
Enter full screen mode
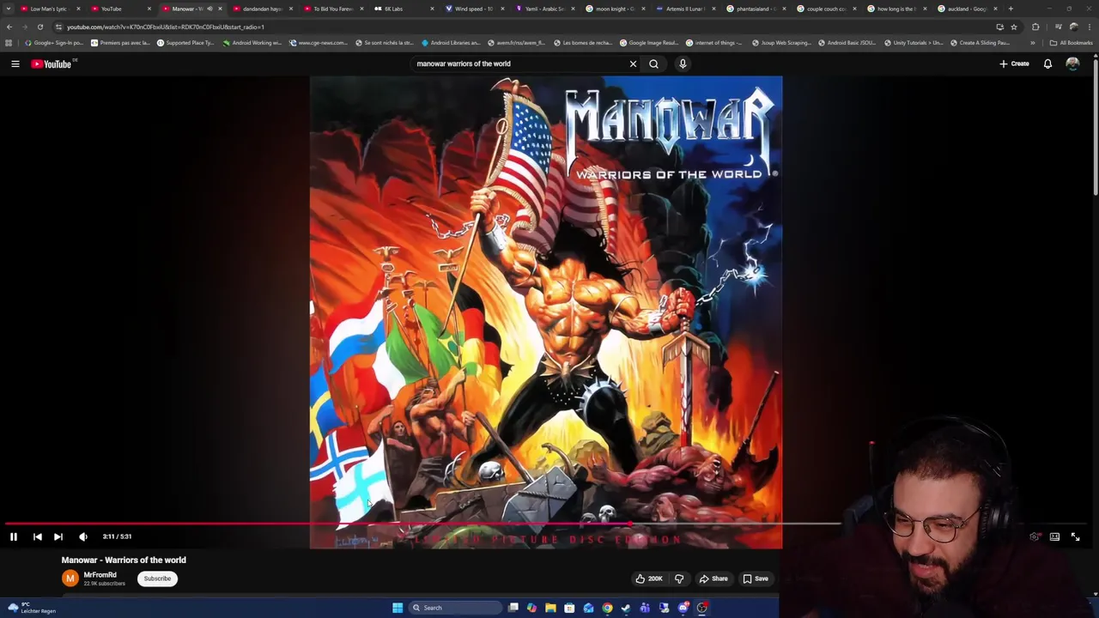[x=1075, y=536]
